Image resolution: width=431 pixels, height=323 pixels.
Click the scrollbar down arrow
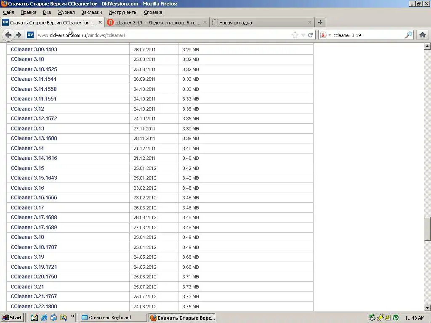pos(427,308)
